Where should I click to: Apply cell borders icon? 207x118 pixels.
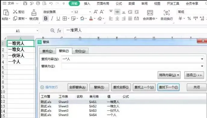click(x=65, y=19)
